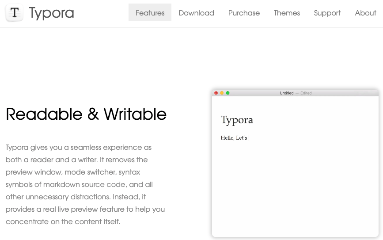Browse the Themes section
This screenshot has width=383, height=240.
tap(287, 13)
